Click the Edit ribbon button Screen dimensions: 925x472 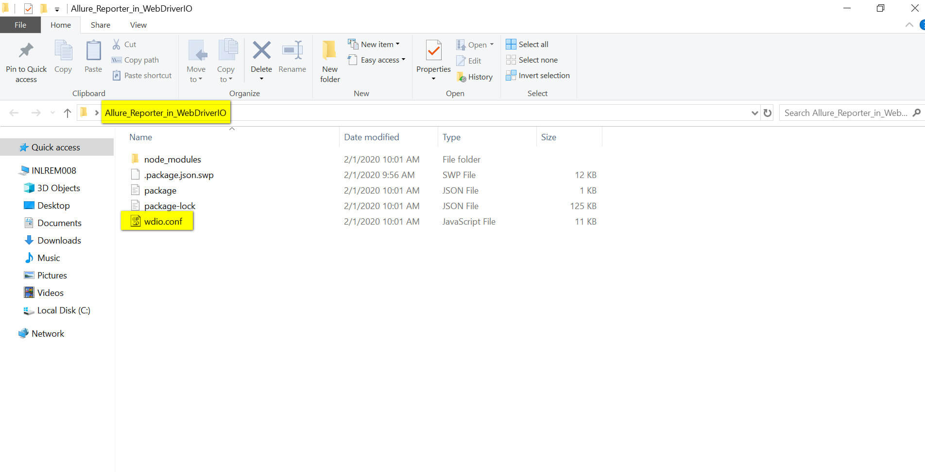point(469,61)
